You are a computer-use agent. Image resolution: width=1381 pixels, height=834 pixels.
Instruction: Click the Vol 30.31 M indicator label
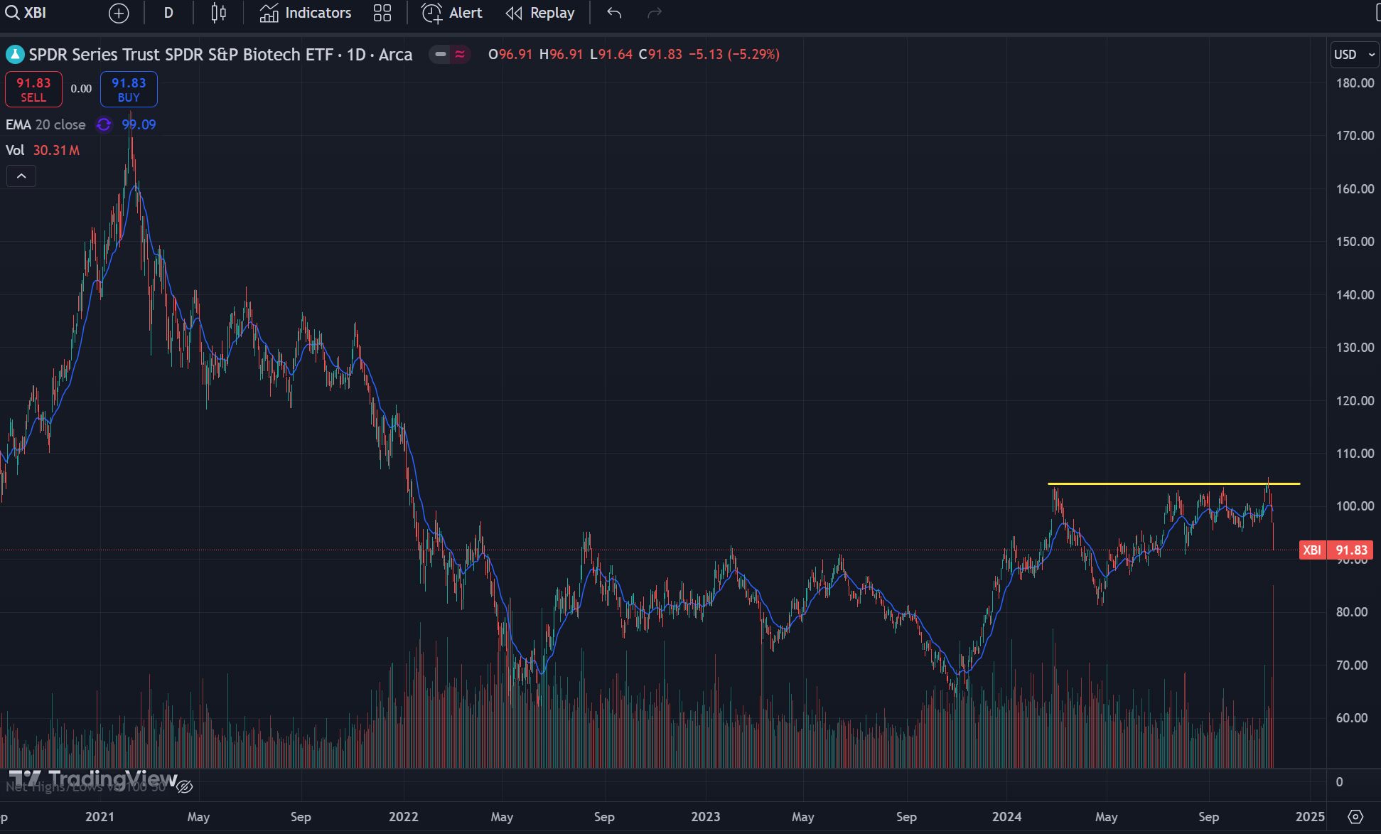(x=43, y=150)
